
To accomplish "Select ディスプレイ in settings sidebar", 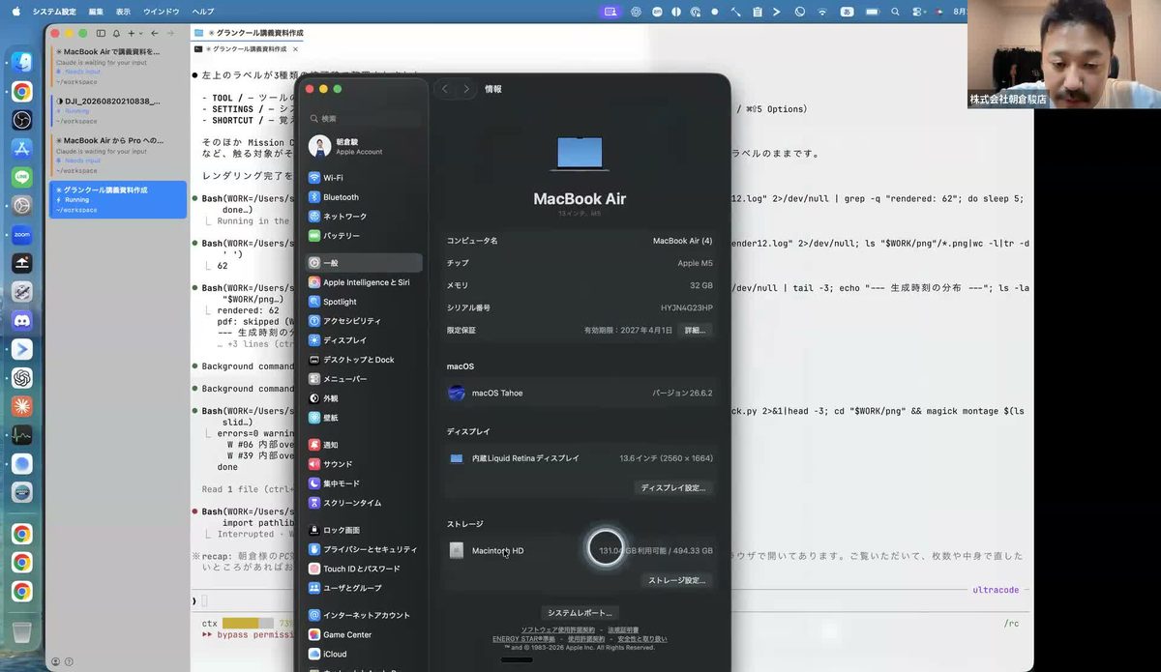I will (x=364, y=340).
